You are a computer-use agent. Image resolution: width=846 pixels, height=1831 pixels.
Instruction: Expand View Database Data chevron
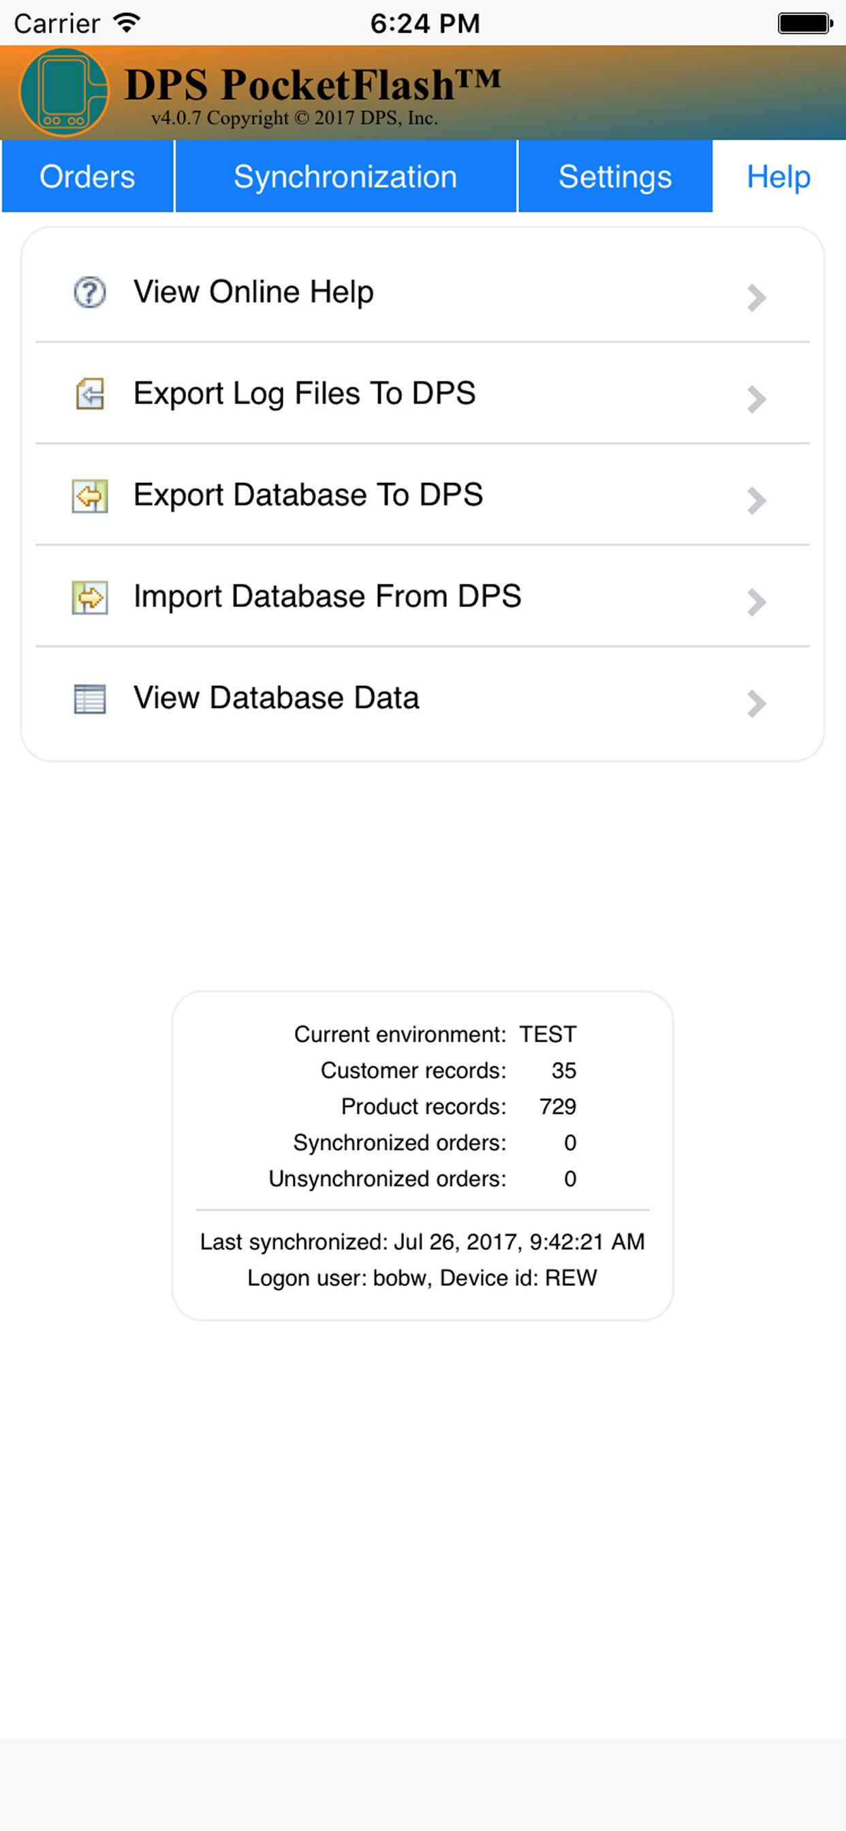coord(756,704)
